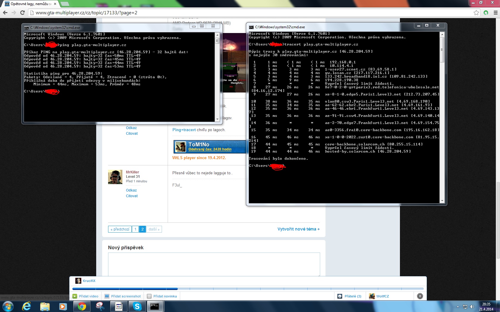The height and width of the screenshot is (312, 500).
Task: Click the level progress bar in bottom panel
Action: click(x=248, y=289)
